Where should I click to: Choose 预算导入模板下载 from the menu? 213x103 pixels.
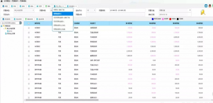pyautogui.click(x=63, y=10)
